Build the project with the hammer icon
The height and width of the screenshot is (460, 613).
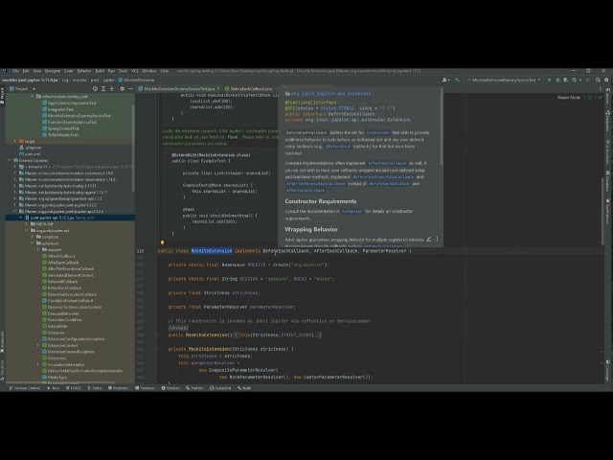[457, 80]
